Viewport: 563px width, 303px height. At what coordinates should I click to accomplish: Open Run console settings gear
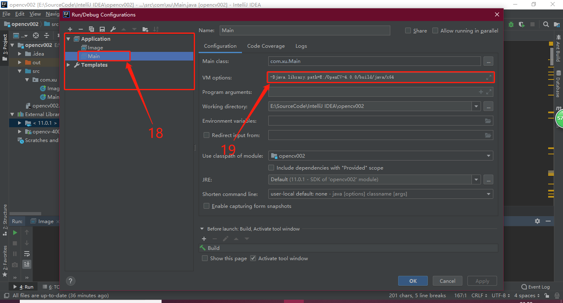[537, 221]
